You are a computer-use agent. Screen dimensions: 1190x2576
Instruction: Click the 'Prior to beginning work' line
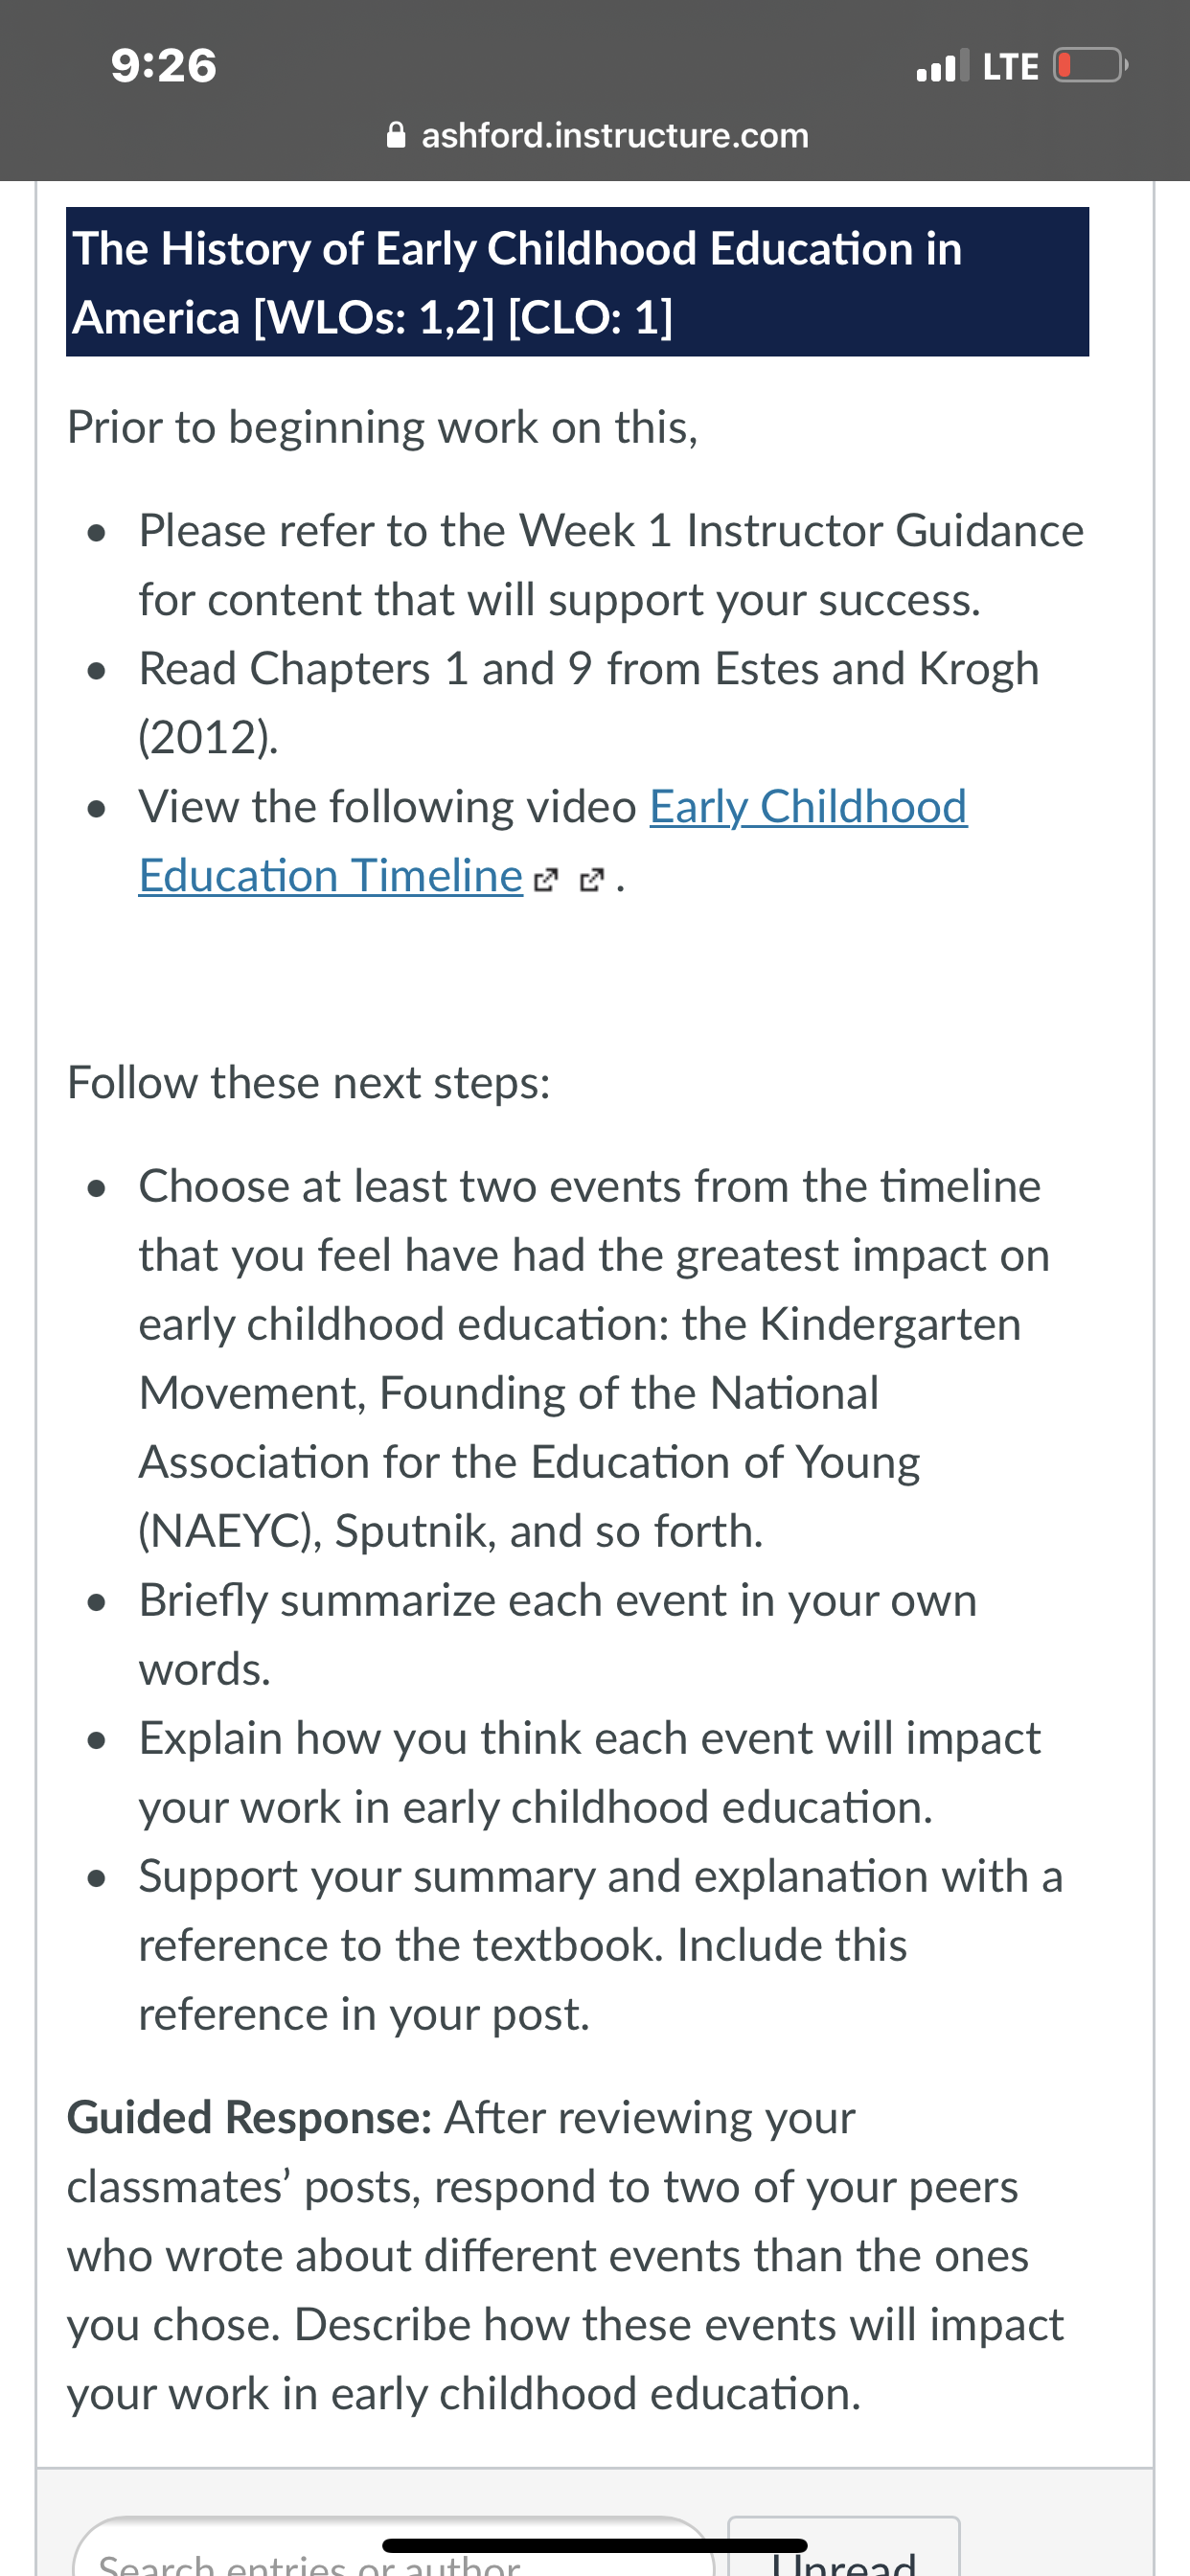382,428
